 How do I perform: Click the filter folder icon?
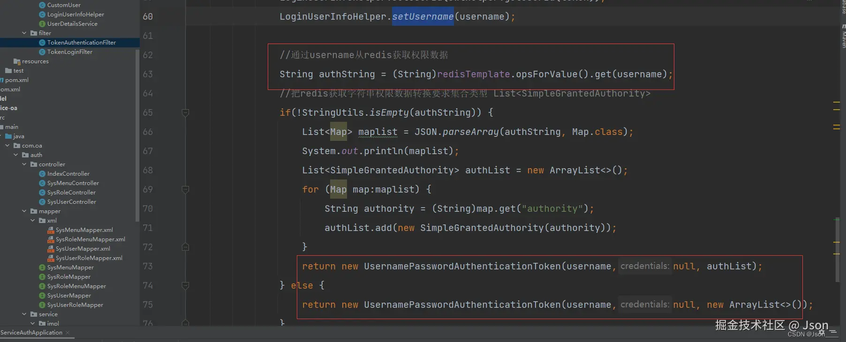[x=34, y=33]
